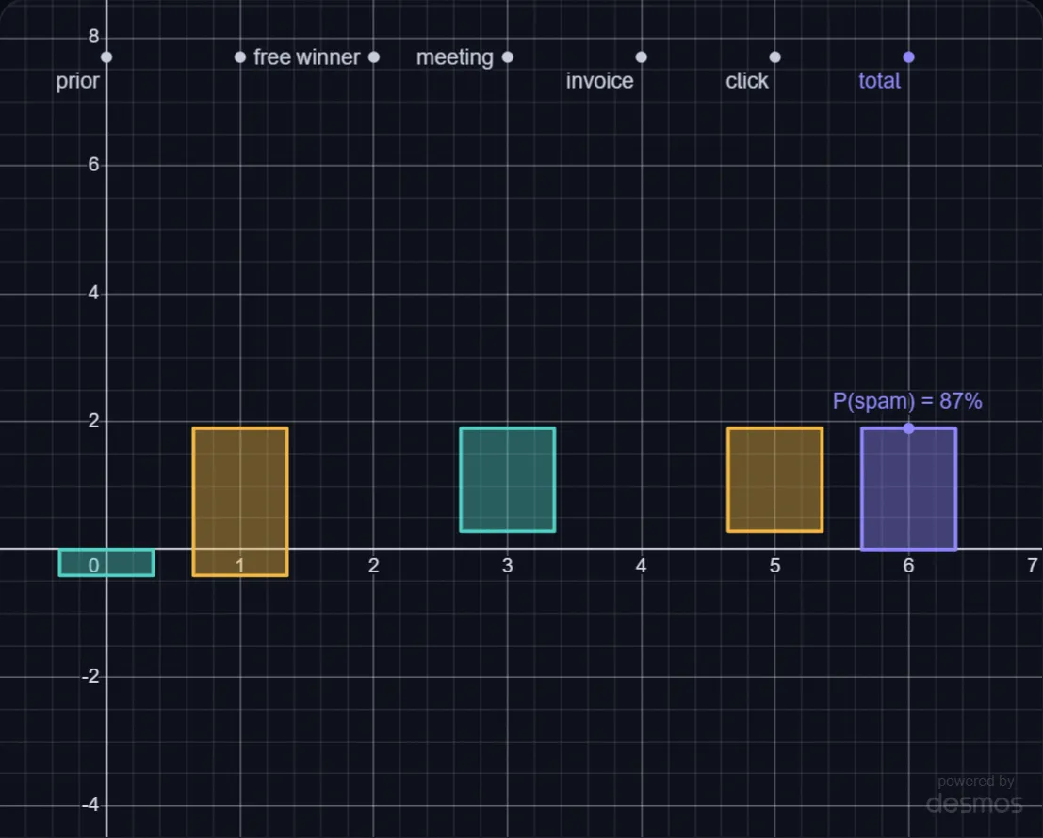Click the 'meeting' label
The width and height of the screenshot is (1043, 838).
pos(455,57)
